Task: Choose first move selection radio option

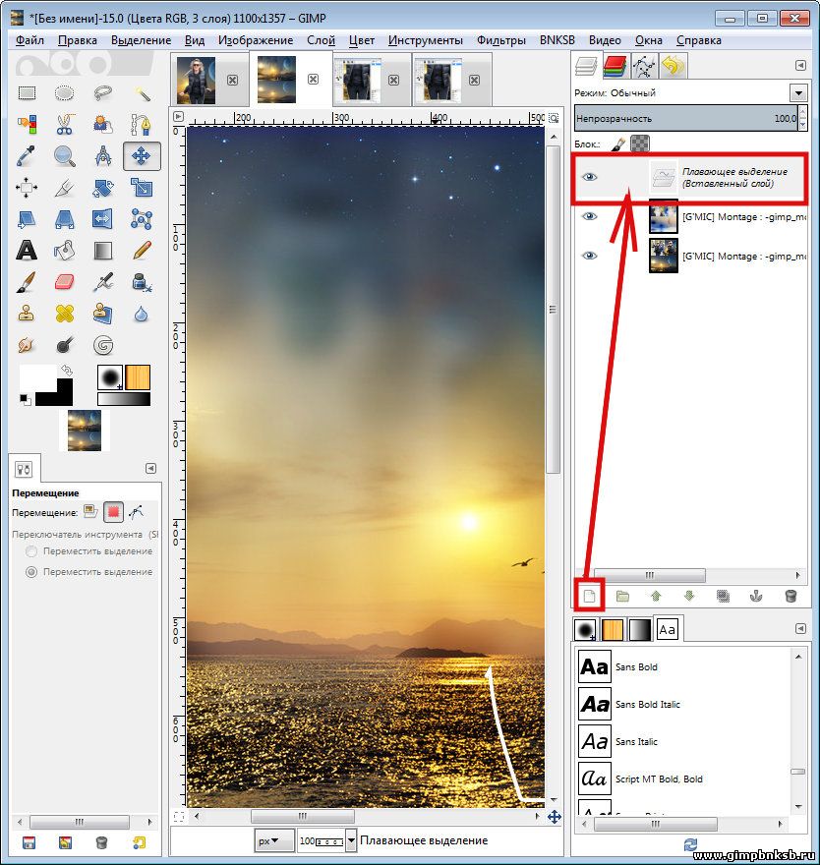Action: pyautogui.click(x=31, y=551)
